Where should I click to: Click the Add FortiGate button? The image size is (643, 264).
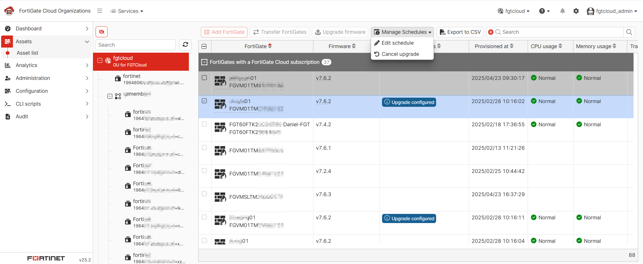click(x=224, y=32)
